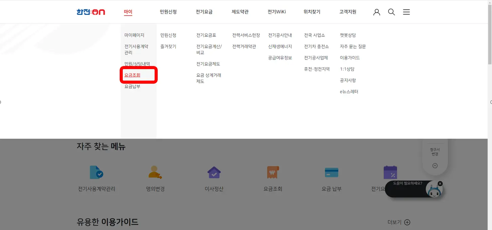Image resolution: width=492 pixels, height=230 pixels.
Task: Open the site search magnifier icon
Action: (391, 12)
